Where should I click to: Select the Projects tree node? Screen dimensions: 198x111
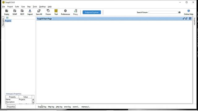(8, 21)
